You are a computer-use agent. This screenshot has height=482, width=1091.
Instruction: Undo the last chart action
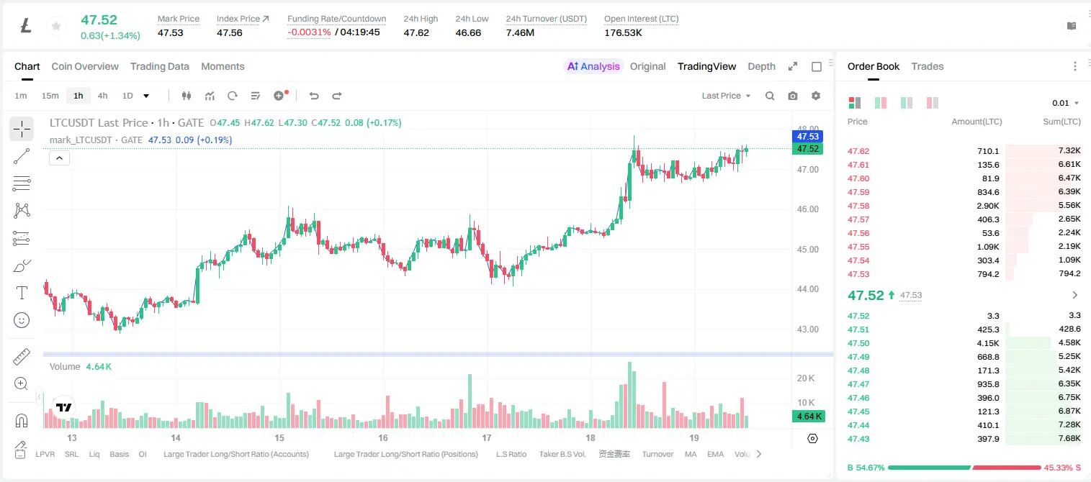313,96
